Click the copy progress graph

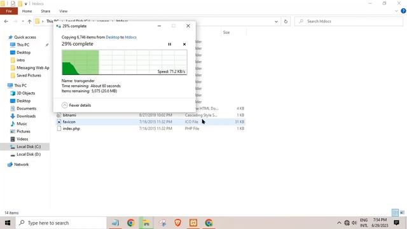point(125,62)
